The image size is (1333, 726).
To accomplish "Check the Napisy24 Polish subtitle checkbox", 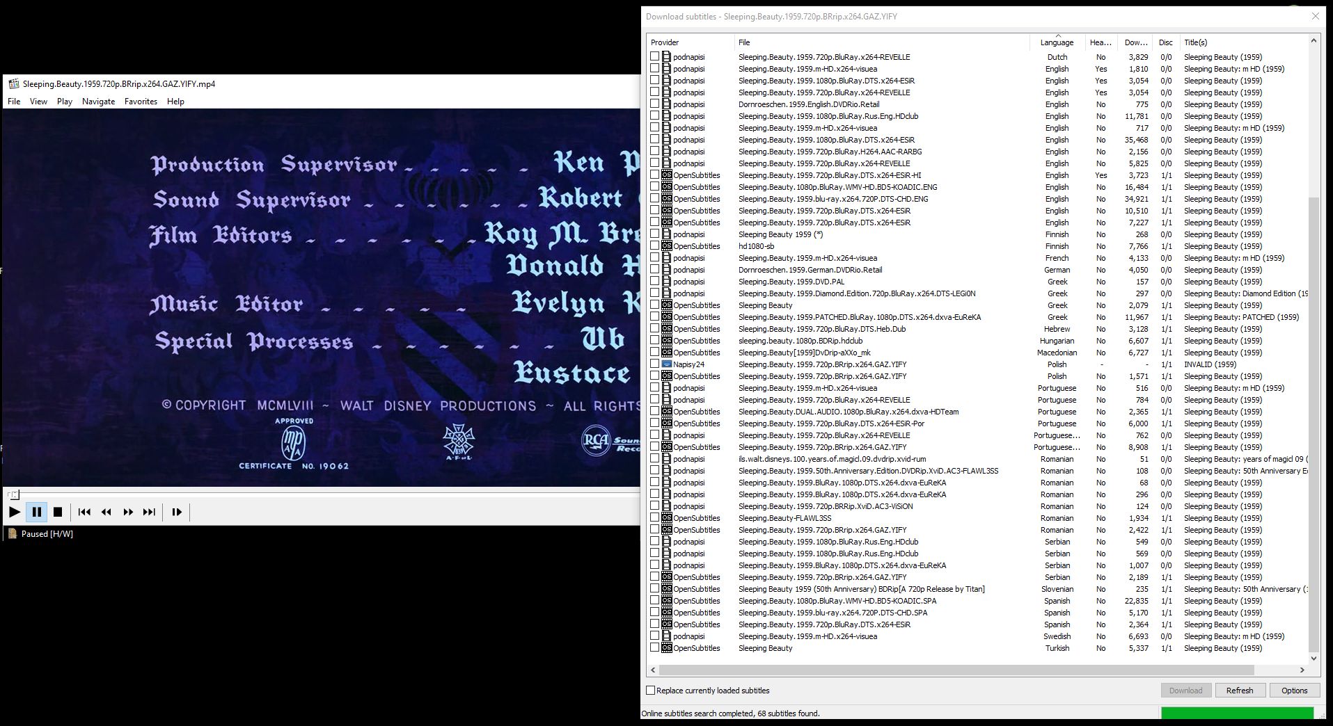I will click(x=654, y=364).
